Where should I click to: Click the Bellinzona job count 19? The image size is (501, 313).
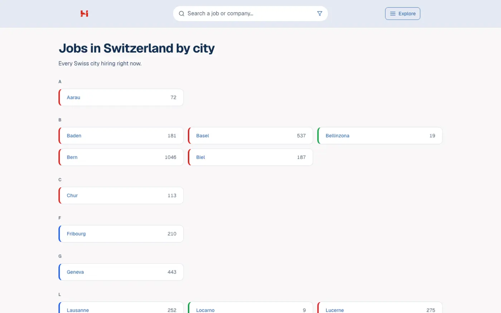[432, 136]
